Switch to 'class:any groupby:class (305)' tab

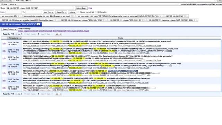[x=28, y=20]
